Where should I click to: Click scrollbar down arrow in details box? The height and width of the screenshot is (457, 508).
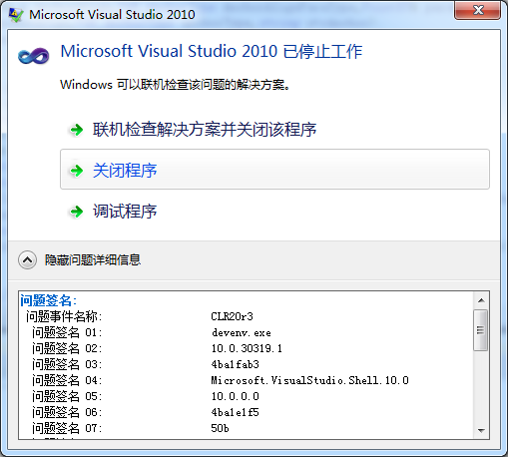pos(481,430)
